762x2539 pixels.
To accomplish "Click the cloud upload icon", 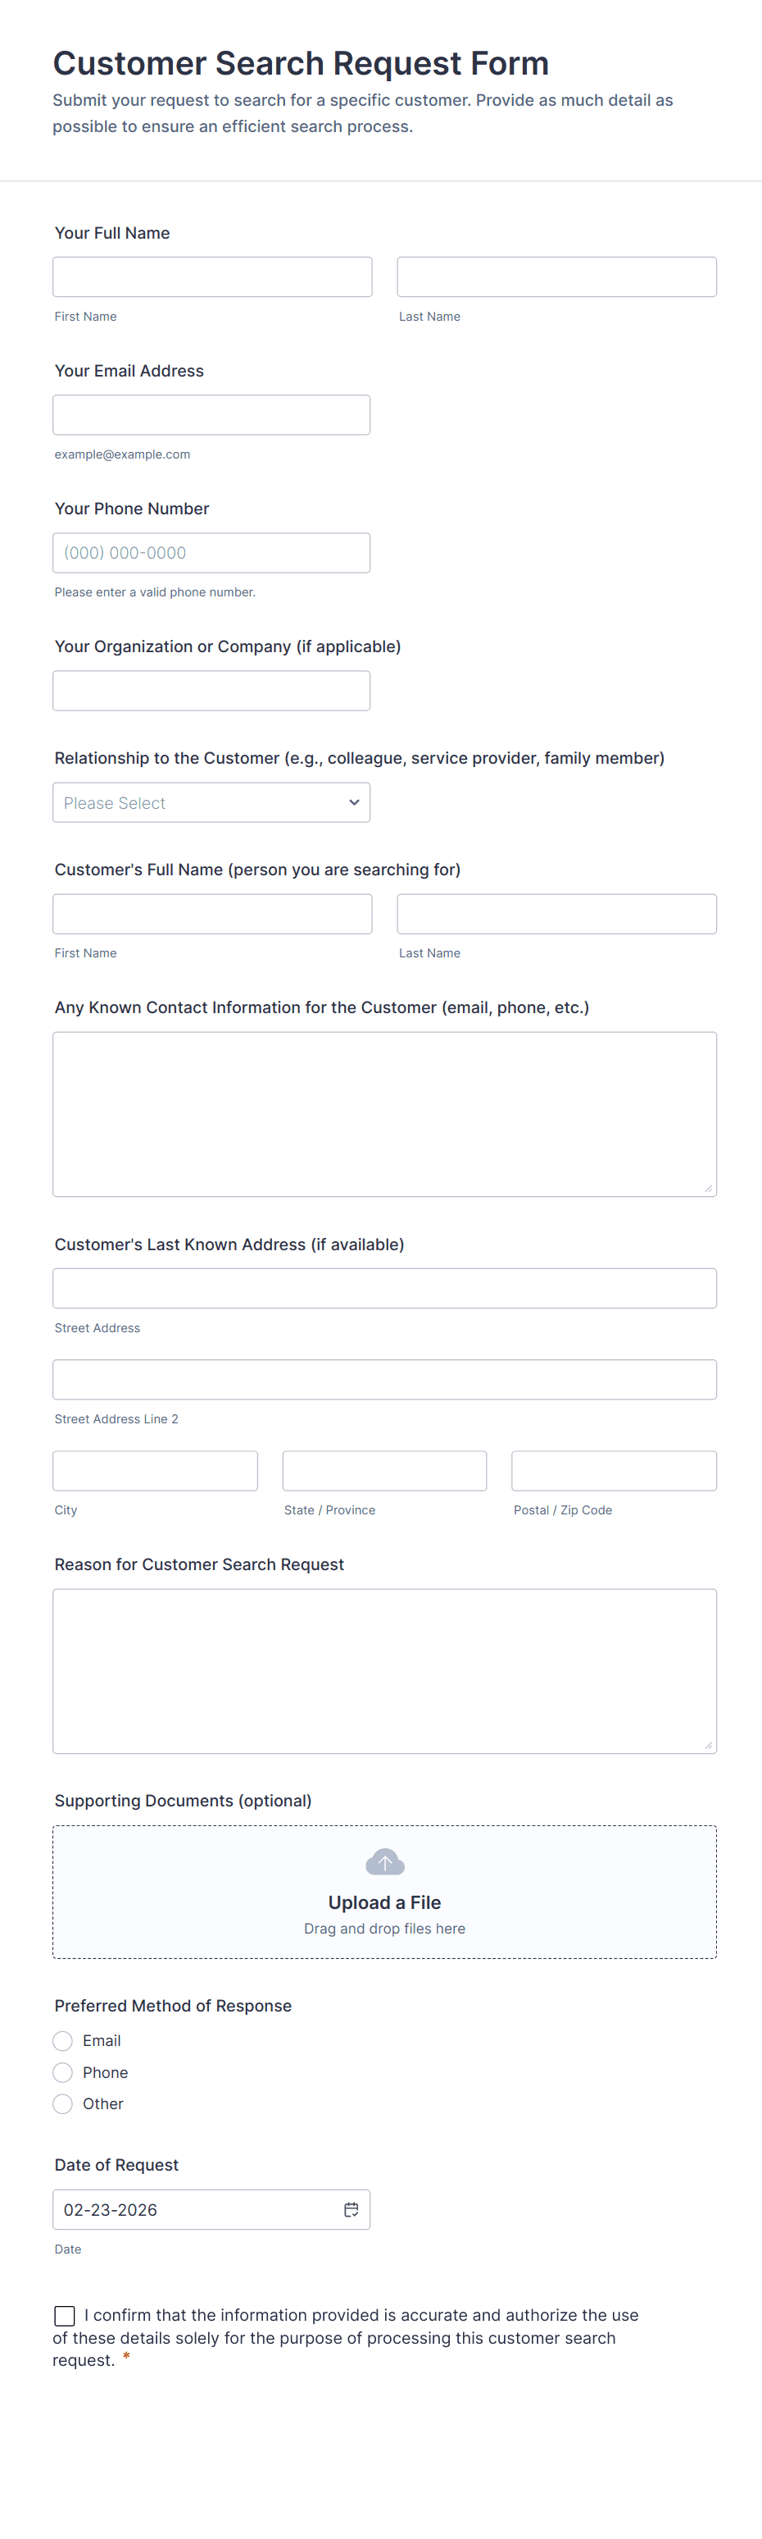I will [384, 1862].
